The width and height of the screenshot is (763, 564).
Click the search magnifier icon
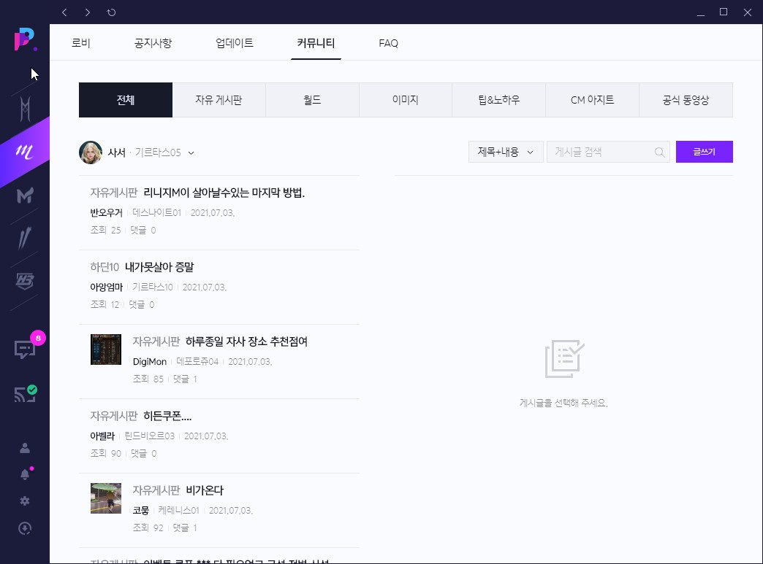tap(659, 152)
